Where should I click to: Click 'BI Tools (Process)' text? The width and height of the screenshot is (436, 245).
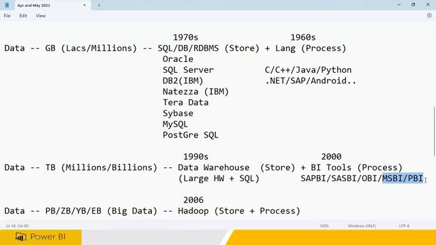pyautogui.click(x=357, y=168)
